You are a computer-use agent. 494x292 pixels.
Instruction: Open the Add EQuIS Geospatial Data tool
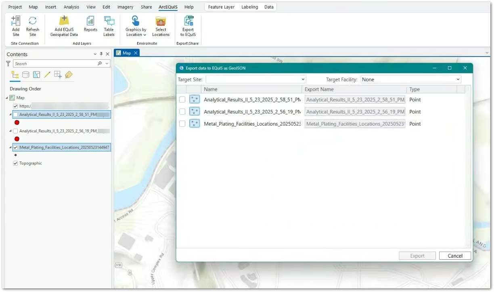[x=63, y=26]
